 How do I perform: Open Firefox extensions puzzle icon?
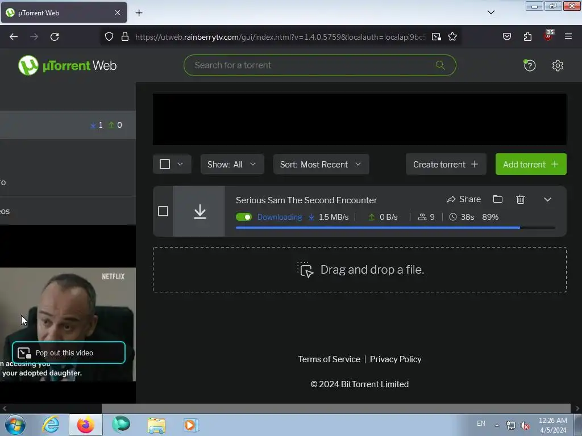click(527, 37)
